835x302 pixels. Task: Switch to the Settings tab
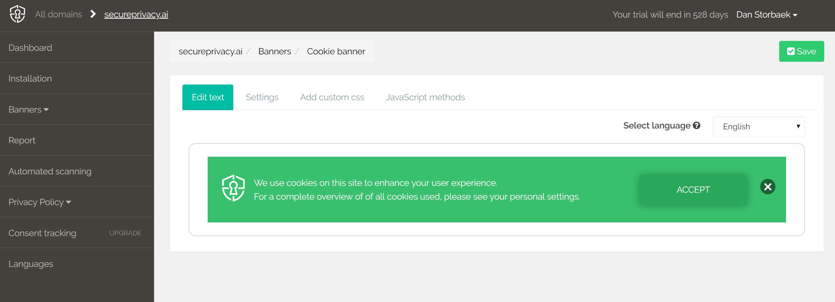pos(262,97)
